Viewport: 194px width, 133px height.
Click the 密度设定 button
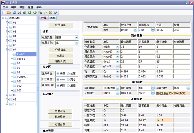pos(60,111)
